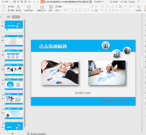Click the decrease indent icon
The height and width of the screenshot is (135, 146).
click(x=113, y=7)
